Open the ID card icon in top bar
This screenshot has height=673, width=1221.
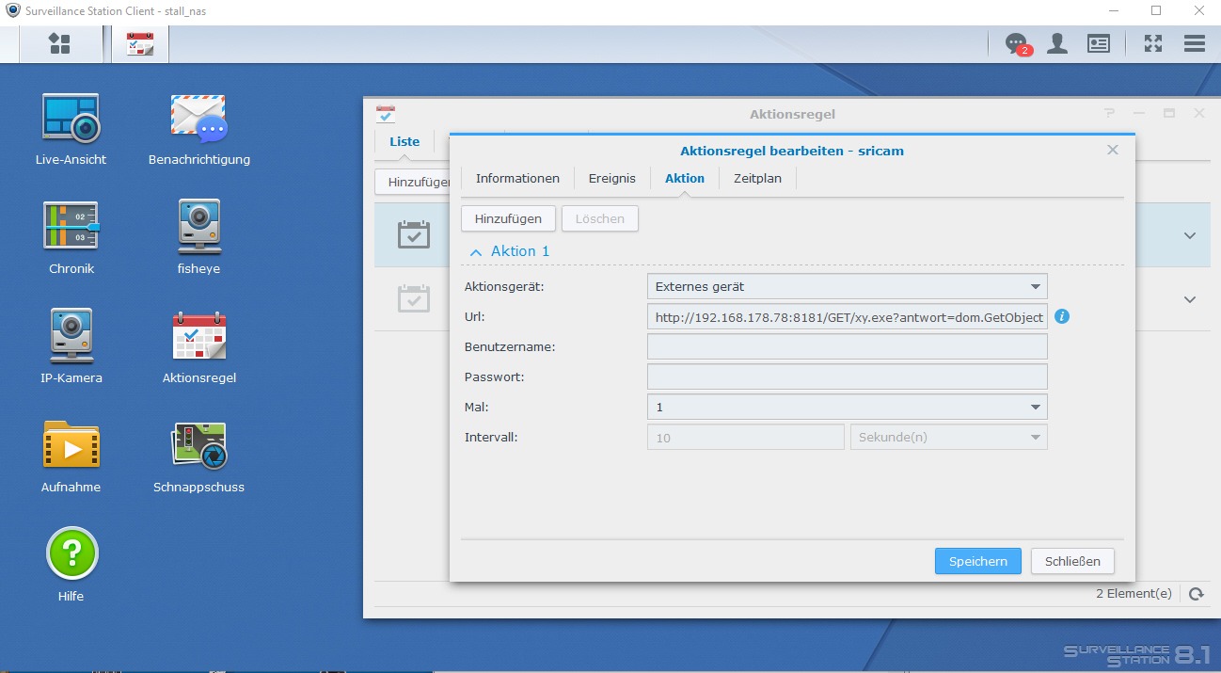1098,43
